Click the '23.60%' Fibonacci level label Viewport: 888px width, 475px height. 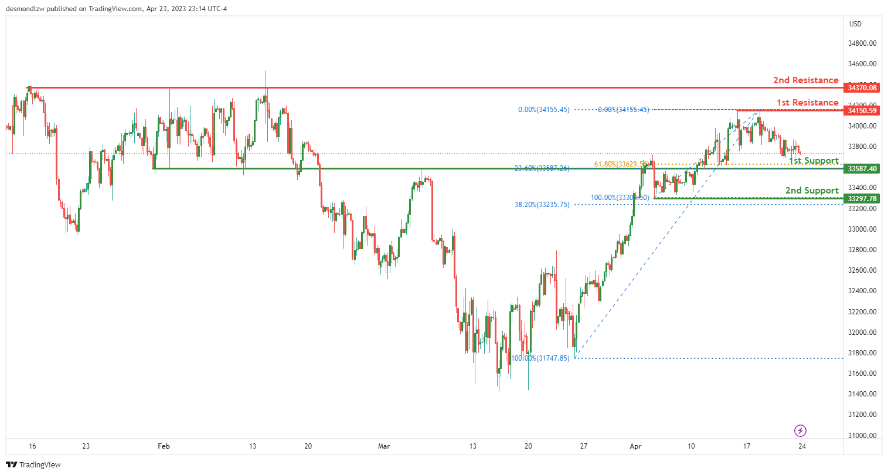(542, 168)
